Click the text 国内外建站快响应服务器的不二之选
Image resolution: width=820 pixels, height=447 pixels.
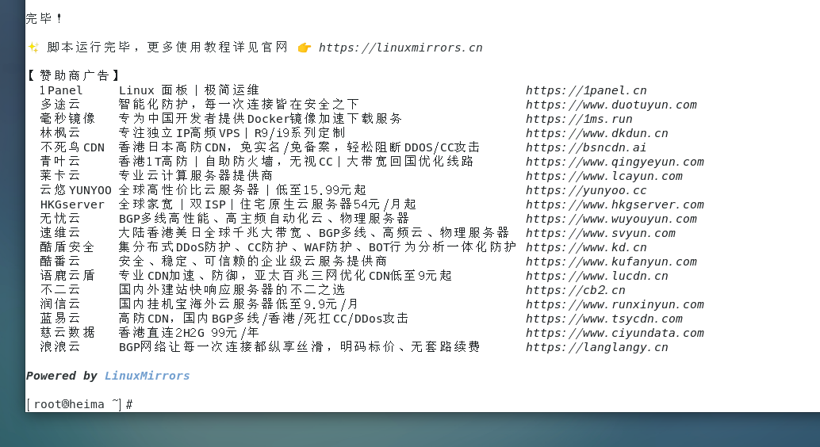click(x=232, y=290)
